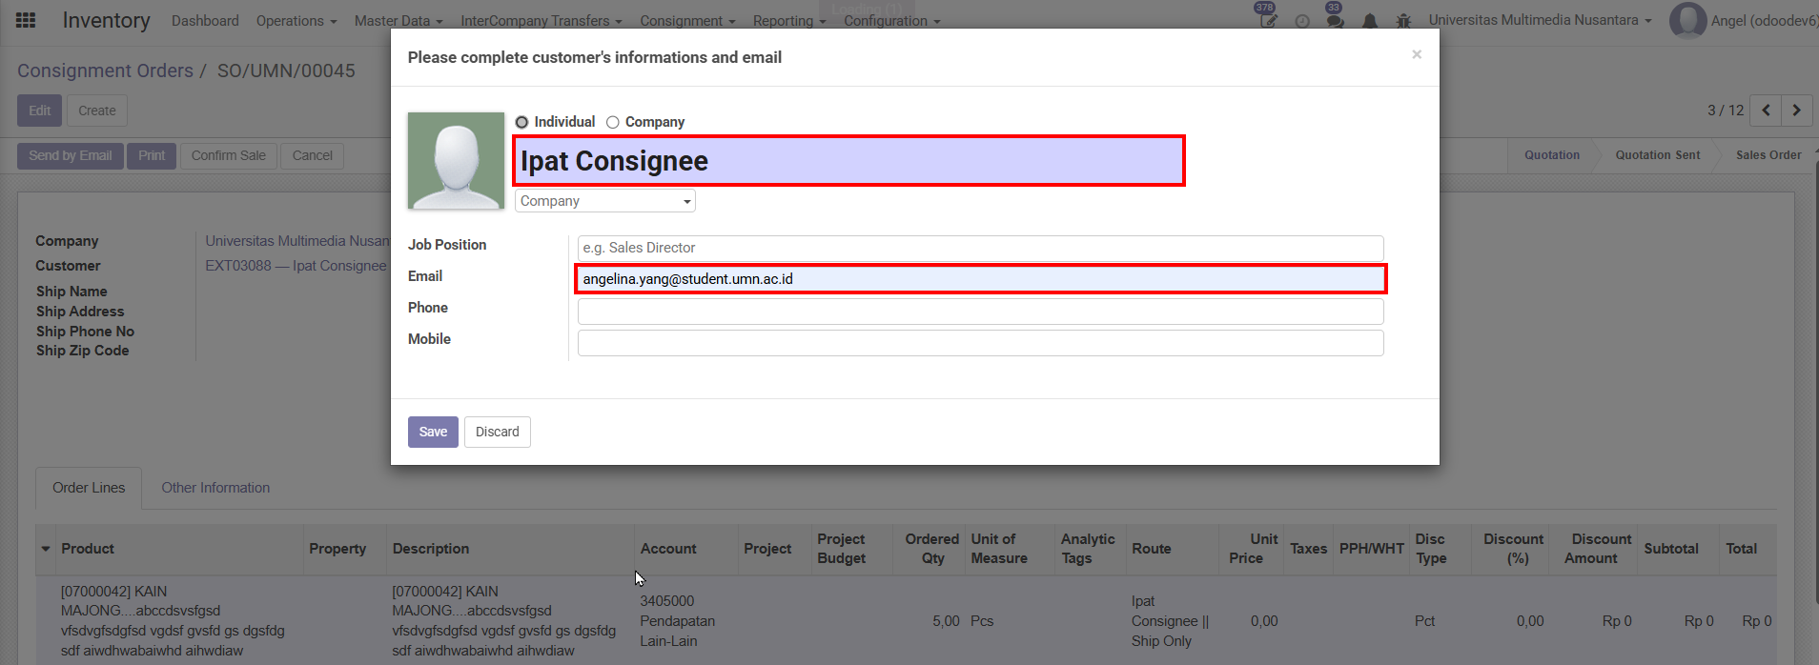Expand Universitas Multimedia Nusantara company switcher
Image resolution: width=1819 pixels, height=665 pixels.
[1539, 20]
